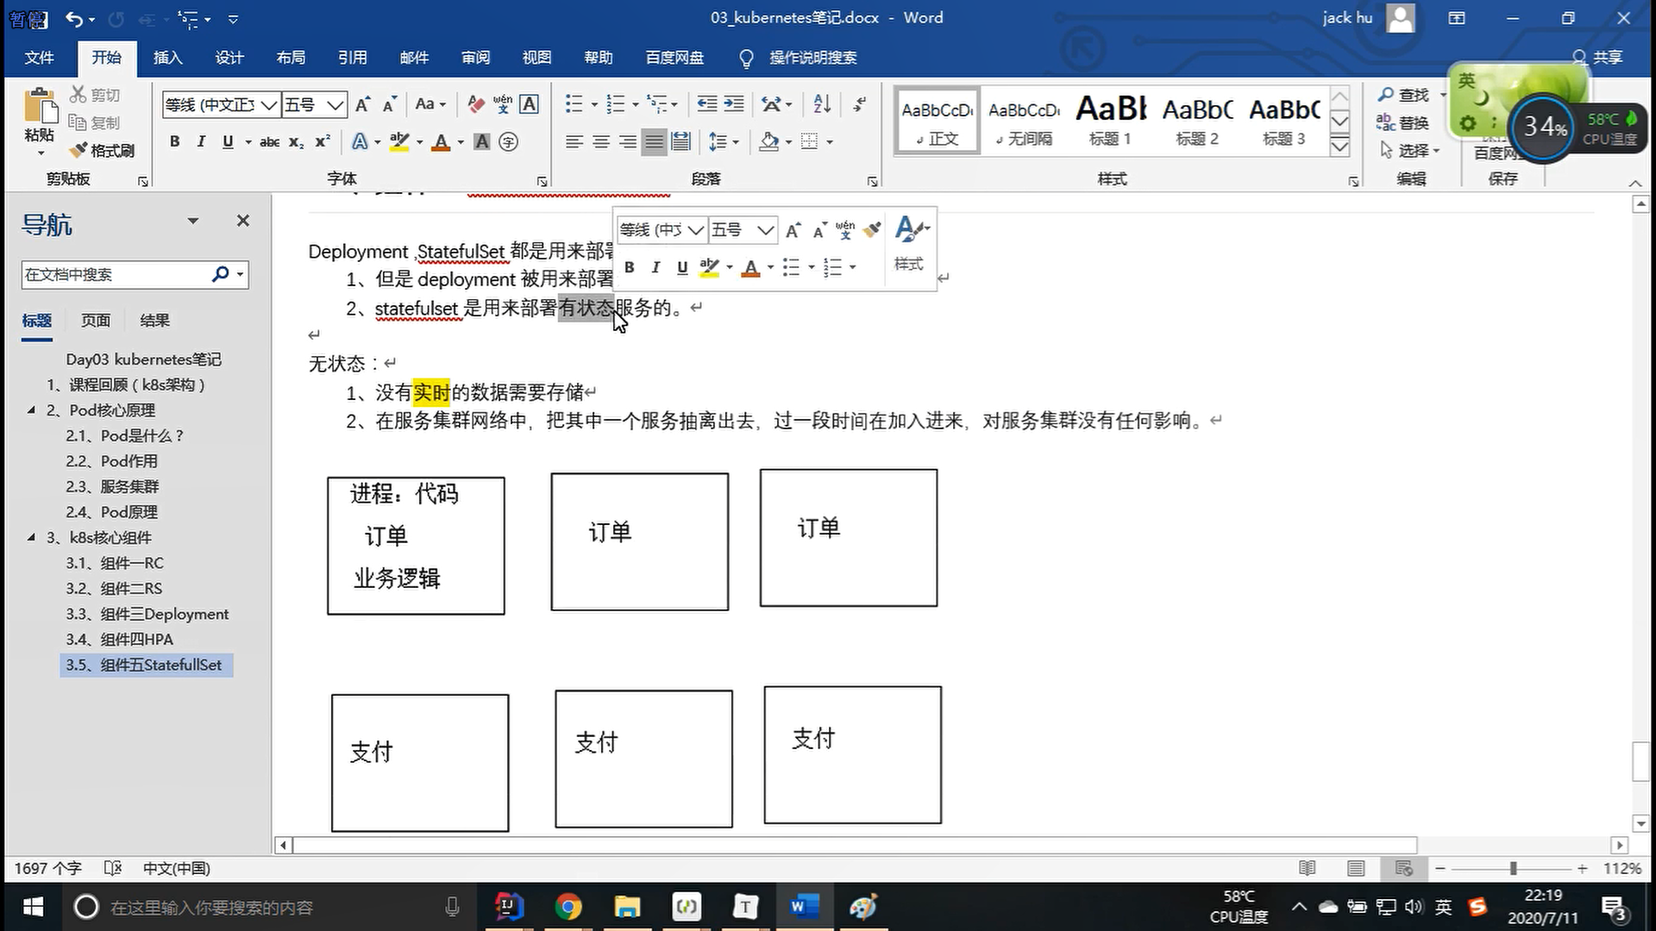Toggle italic on the floating mini toolbar
The image size is (1656, 931).
tap(655, 267)
